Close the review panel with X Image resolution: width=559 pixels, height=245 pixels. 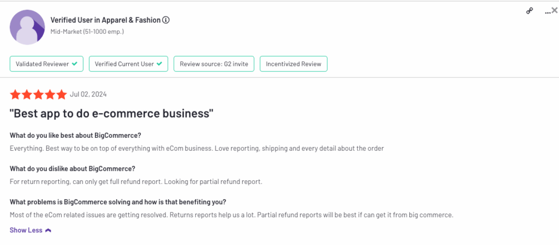(555, 11)
